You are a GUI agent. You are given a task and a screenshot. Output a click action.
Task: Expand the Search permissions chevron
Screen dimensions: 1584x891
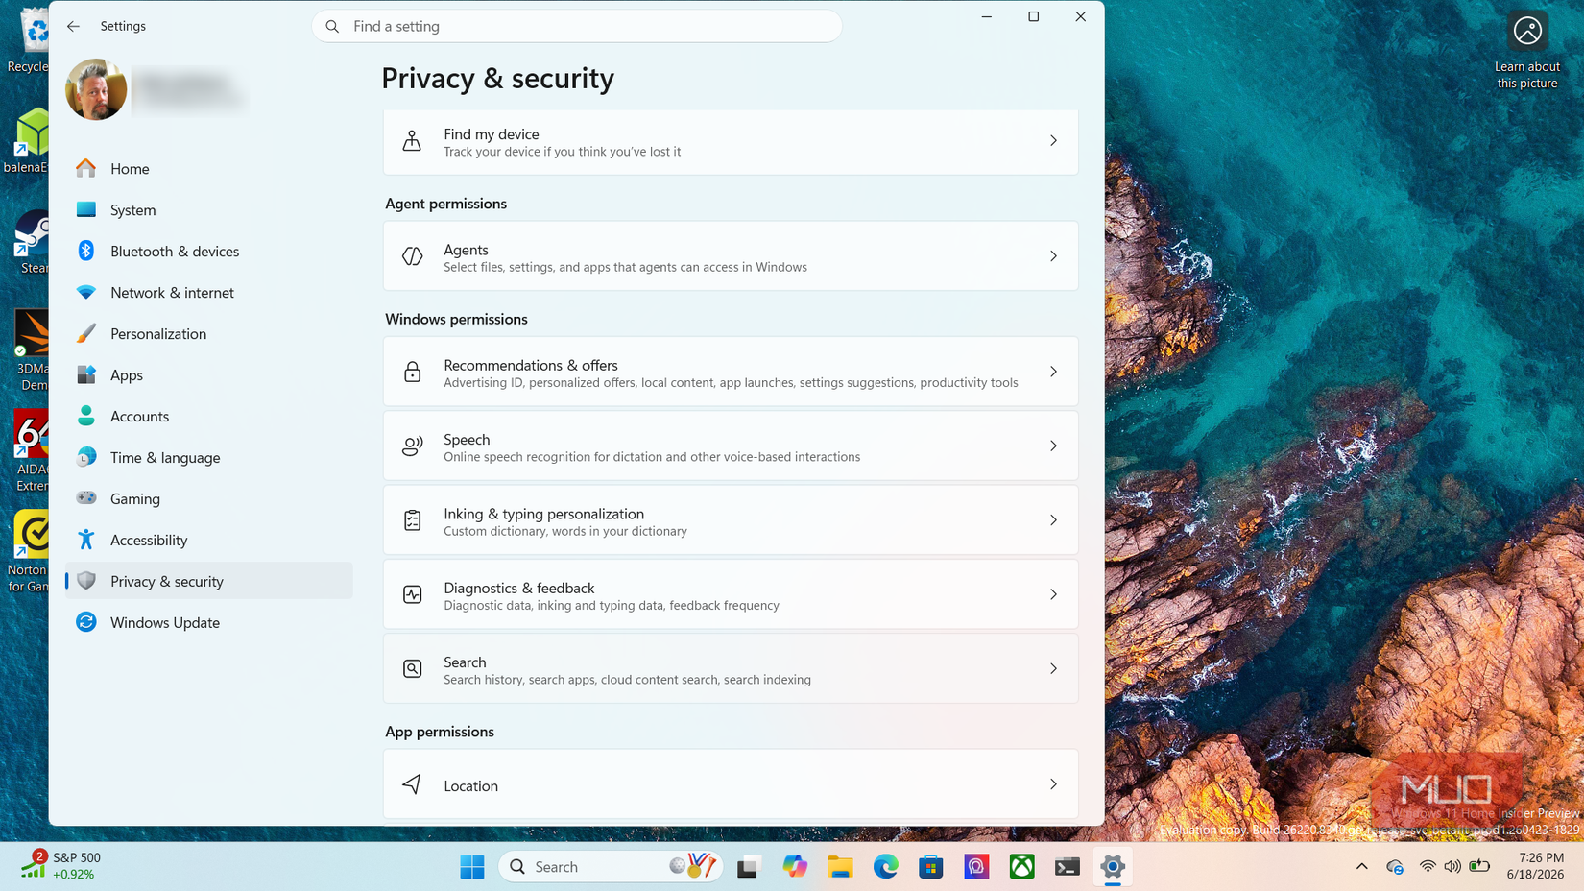[1053, 668]
